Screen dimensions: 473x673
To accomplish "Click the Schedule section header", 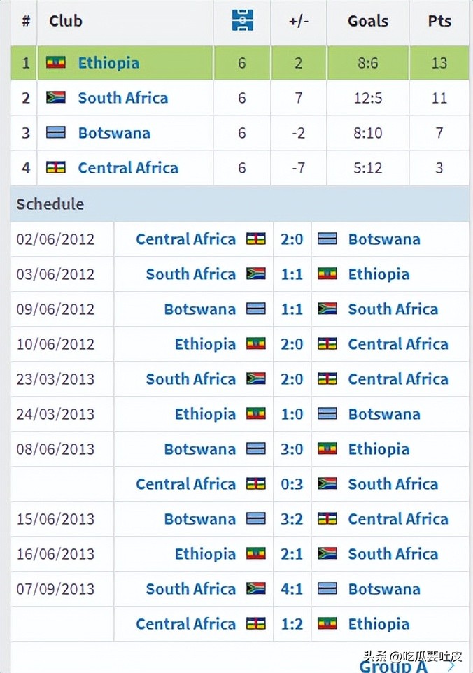I will point(50,204).
